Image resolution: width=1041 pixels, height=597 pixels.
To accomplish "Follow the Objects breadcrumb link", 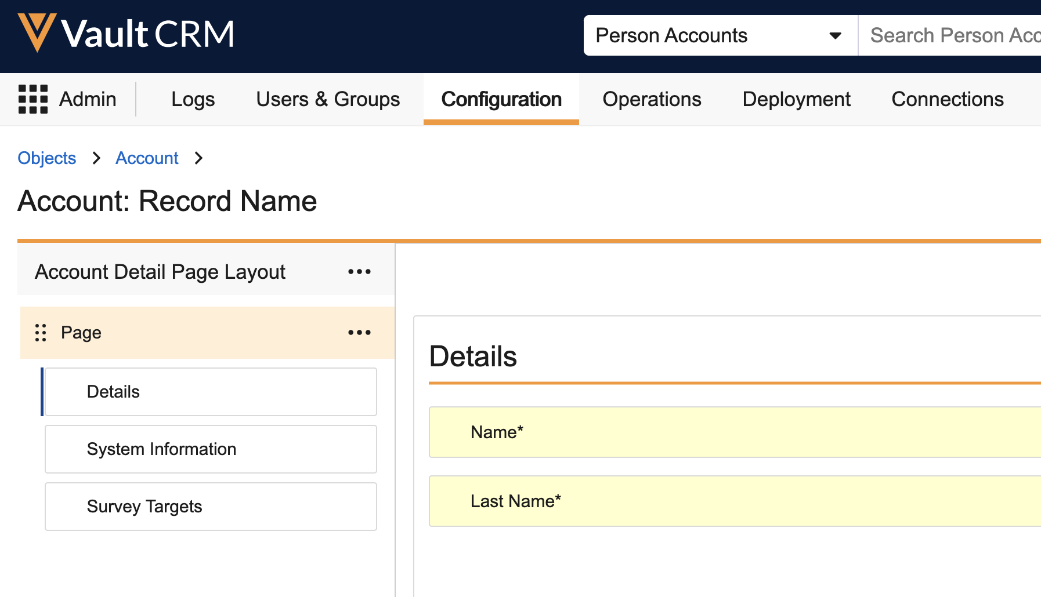I will click(x=47, y=158).
